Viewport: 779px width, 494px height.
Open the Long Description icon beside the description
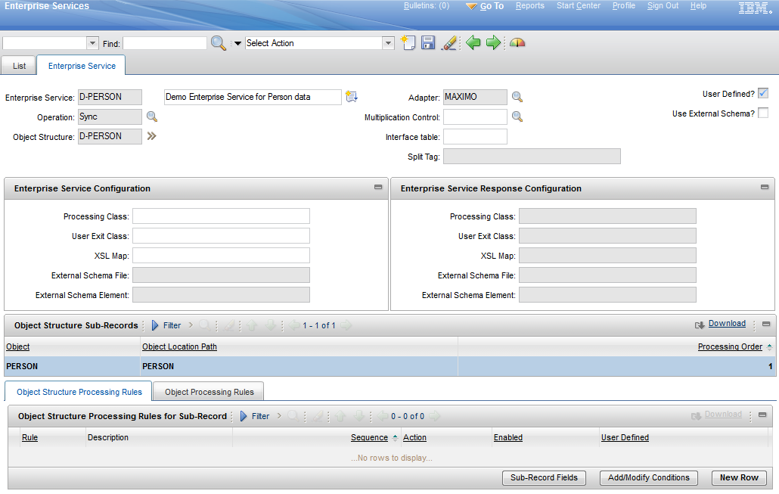pos(351,96)
